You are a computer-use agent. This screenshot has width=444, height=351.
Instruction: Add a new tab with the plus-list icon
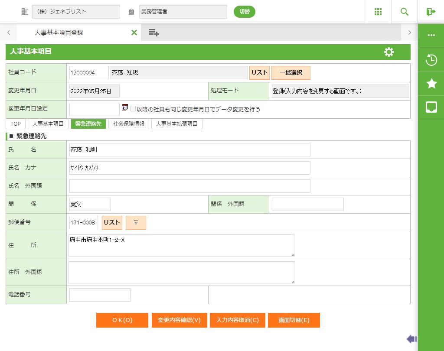(154, 32)
